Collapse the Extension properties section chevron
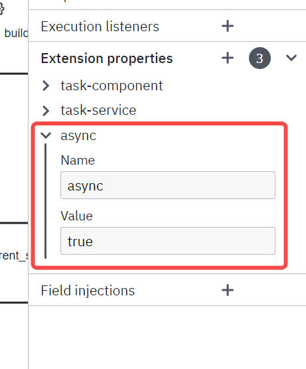The height and width of the screenshot is (369, 306). [x=291, y=58]
